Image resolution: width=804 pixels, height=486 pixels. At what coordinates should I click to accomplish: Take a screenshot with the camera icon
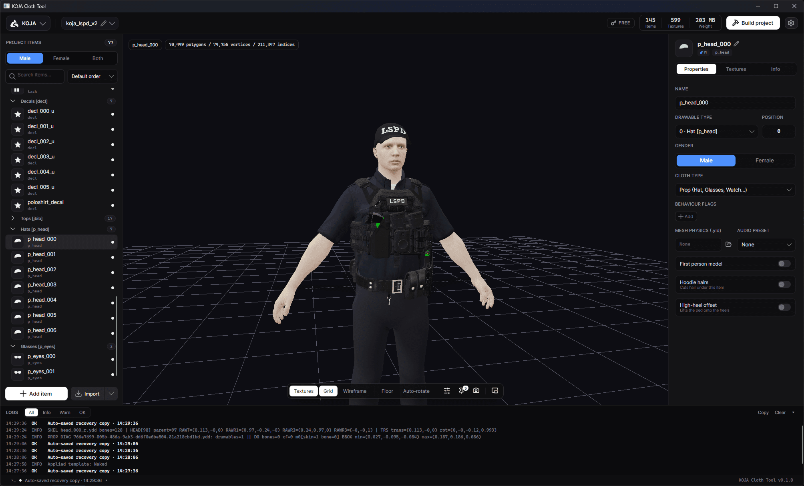(476, 391)
